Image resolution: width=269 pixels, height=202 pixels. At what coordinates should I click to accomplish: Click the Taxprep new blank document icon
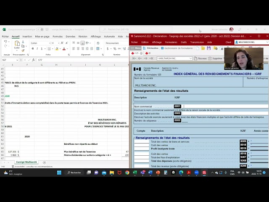click(198, 48)
